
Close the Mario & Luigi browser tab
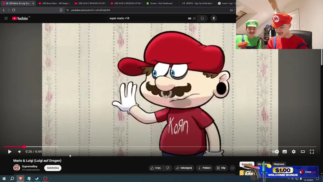[x=33, y=3]
